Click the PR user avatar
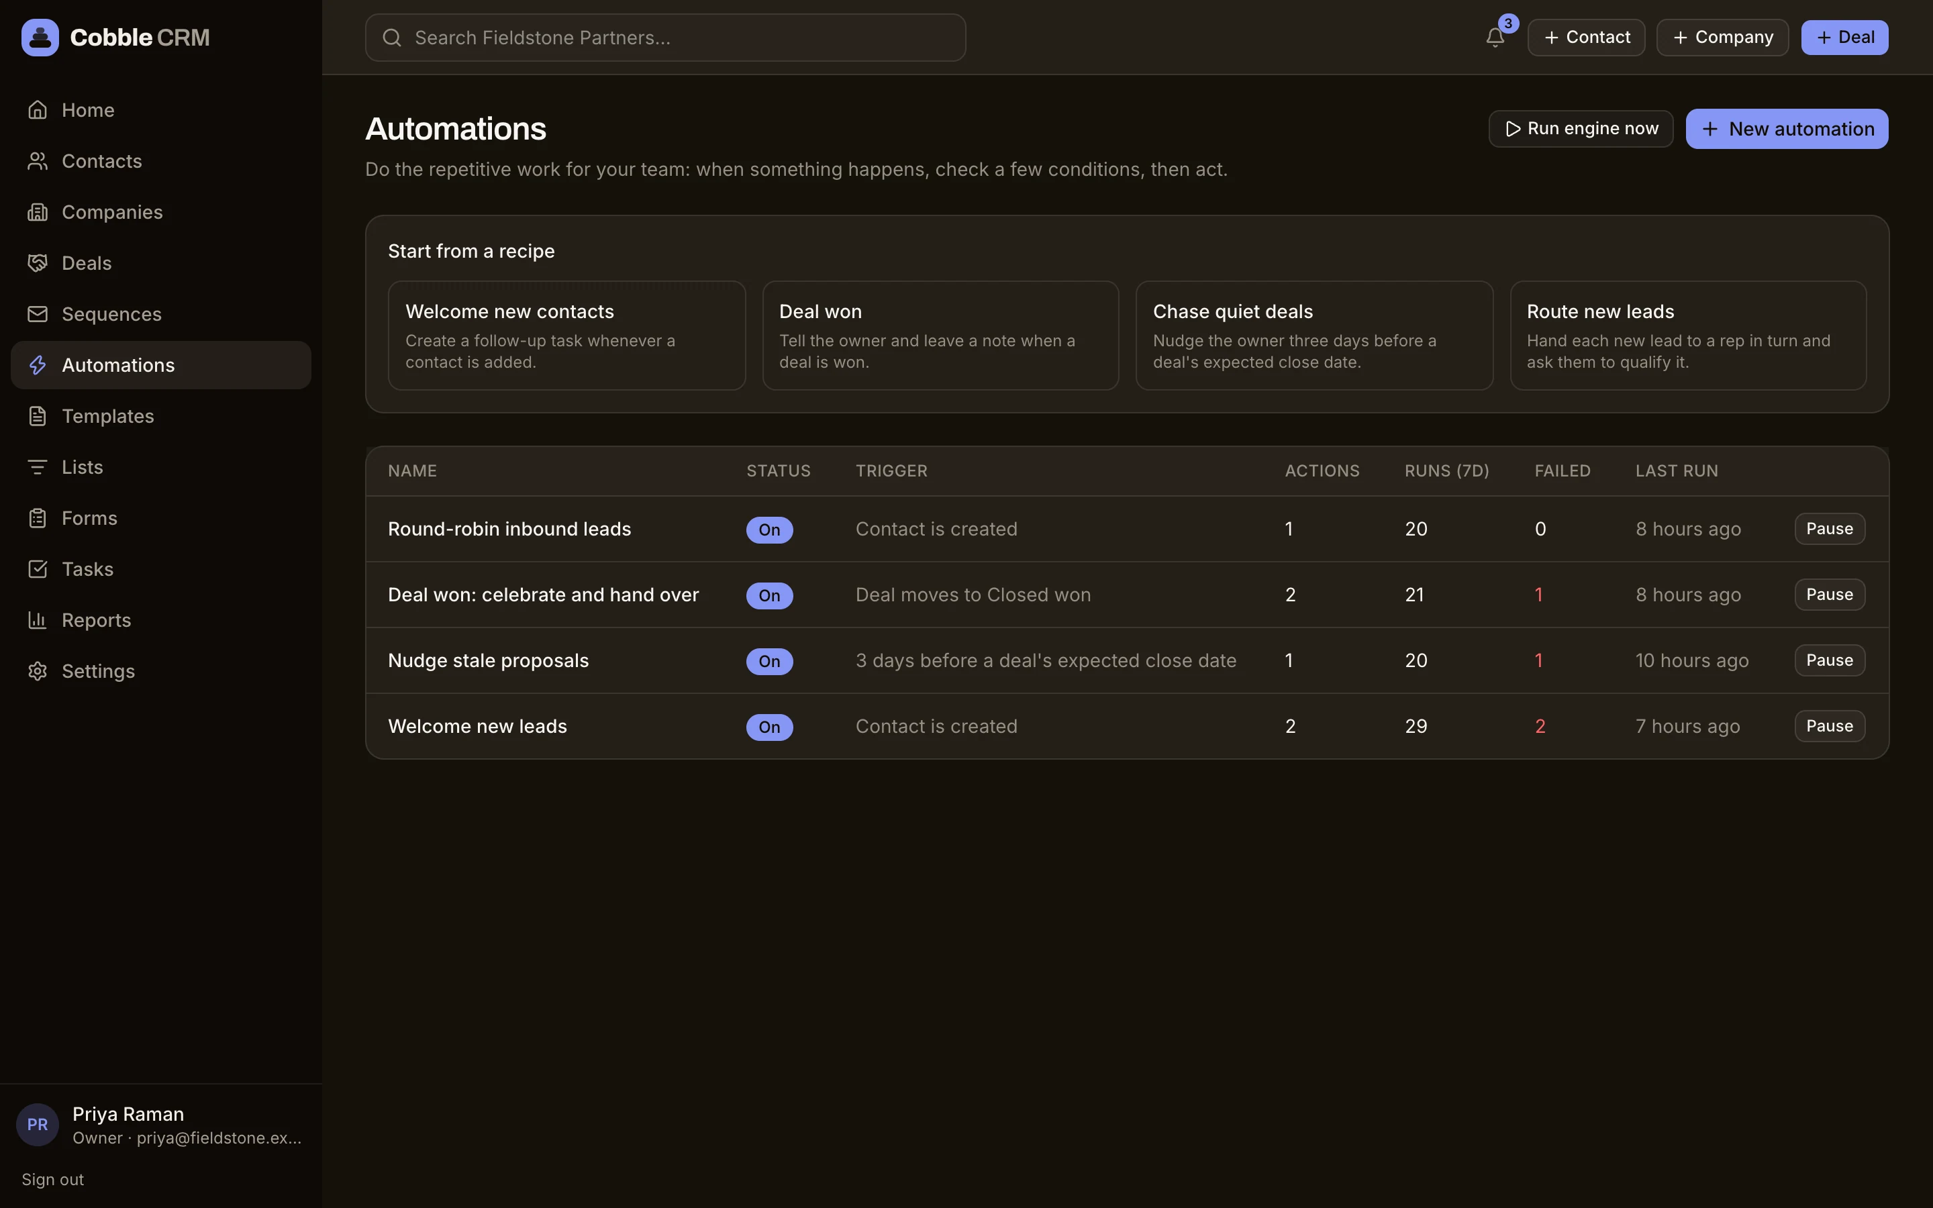This screenshot has width=1933, height=1208. (38, 1125)
